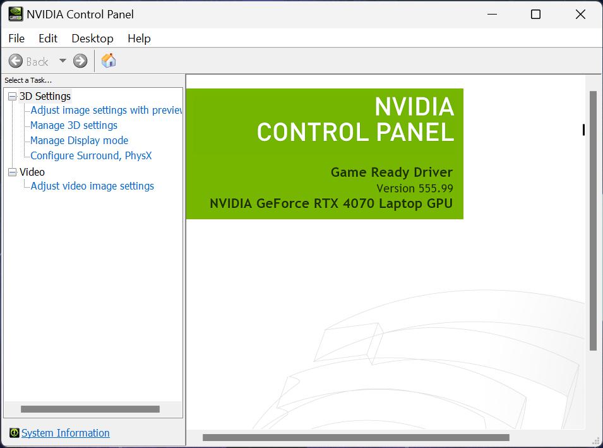Select Configure Surround, PhysX
The height and width of the screenshot is (448, 603).
(x=91, y=155)
